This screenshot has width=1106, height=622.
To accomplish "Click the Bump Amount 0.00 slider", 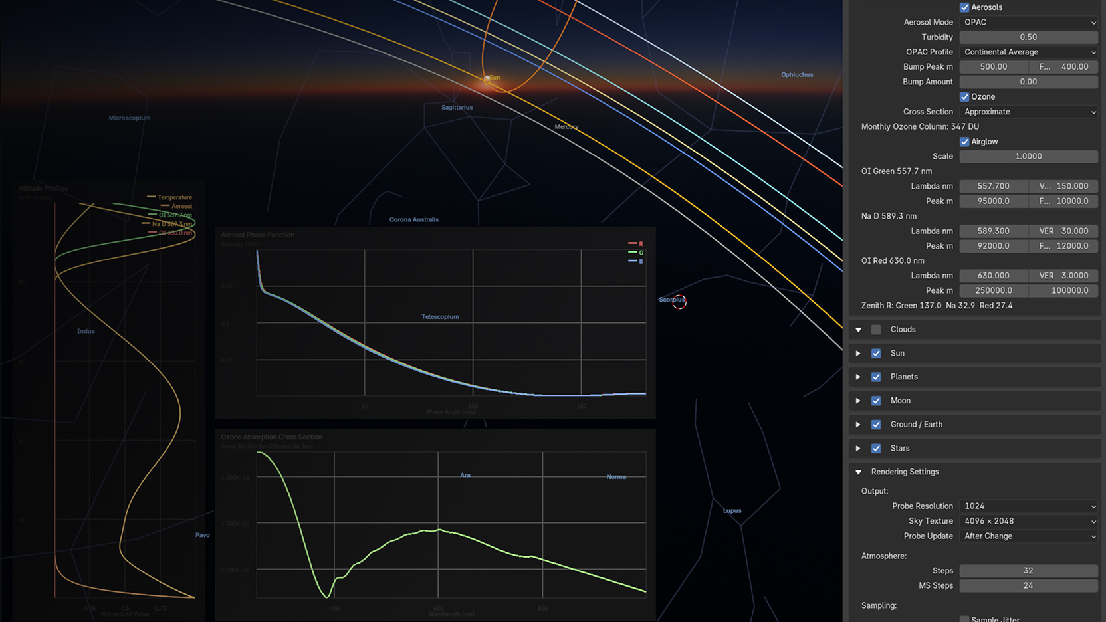I will point(1029,82).
